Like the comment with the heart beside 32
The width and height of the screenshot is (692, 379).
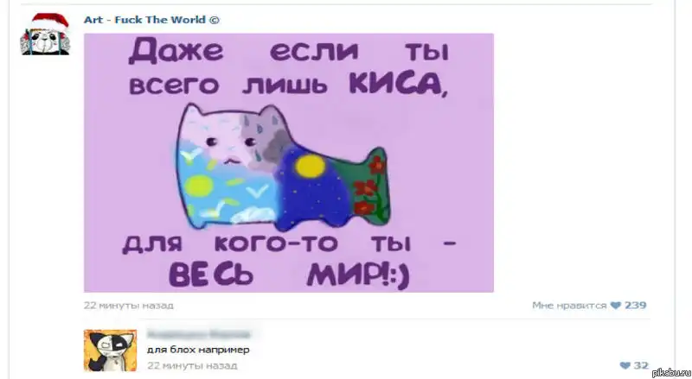pyautogui.click(x=625, y=365)
